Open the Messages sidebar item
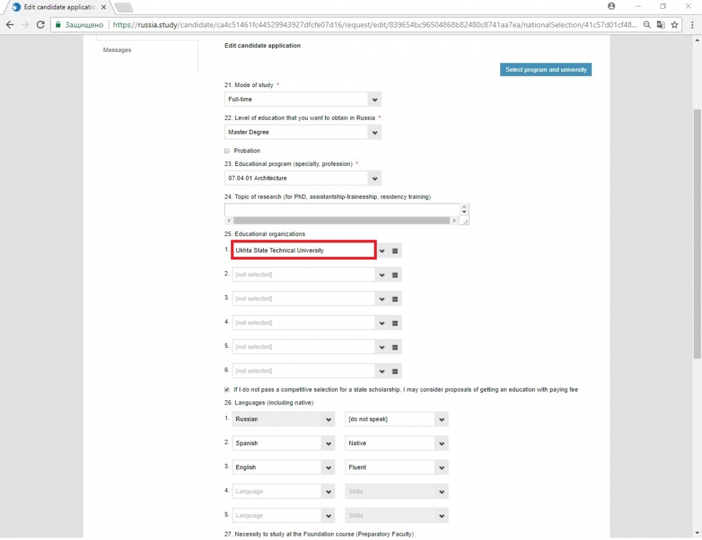 pos(117,50)
